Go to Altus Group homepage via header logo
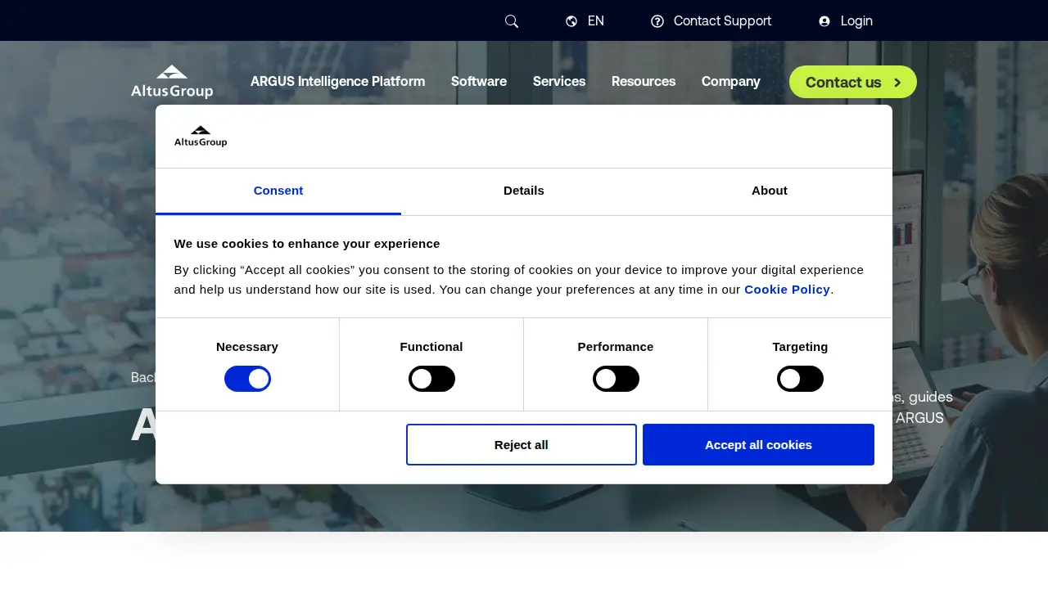The width and height of the screenshot is (1048, 589). (172, 82)
